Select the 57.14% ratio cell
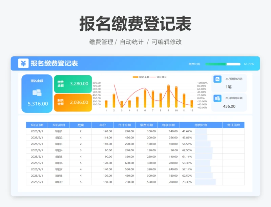This screenshot has height=207, width=271. tap(201, 169)
